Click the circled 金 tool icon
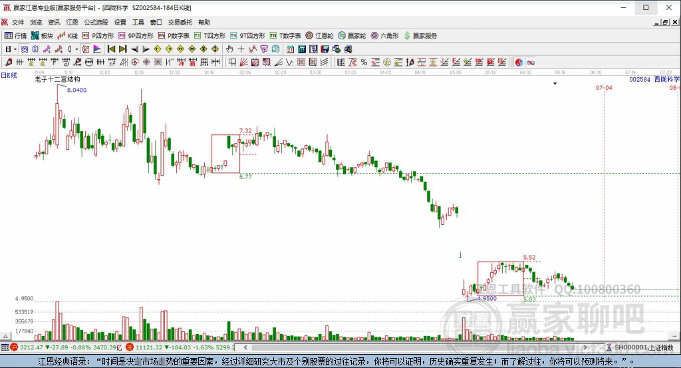The width and height of the screenshot is (681, 368). (x=387, y=63)
